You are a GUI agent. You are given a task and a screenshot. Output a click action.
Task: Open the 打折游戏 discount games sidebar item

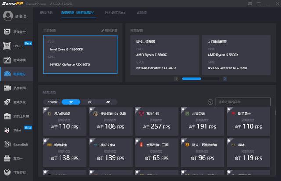(17, 172)
